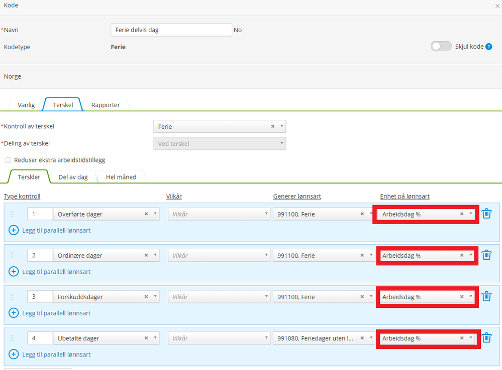Click trash icon for Forskuddsdager row
This screenshot has height=370, width=502.
(x=486, y=296)
